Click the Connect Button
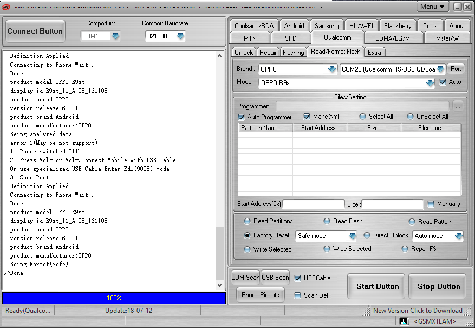Screen dimensions: 475x328 (35, 31)
